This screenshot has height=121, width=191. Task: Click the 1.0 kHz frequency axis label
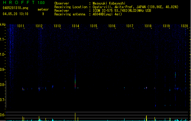pos(2,54)
